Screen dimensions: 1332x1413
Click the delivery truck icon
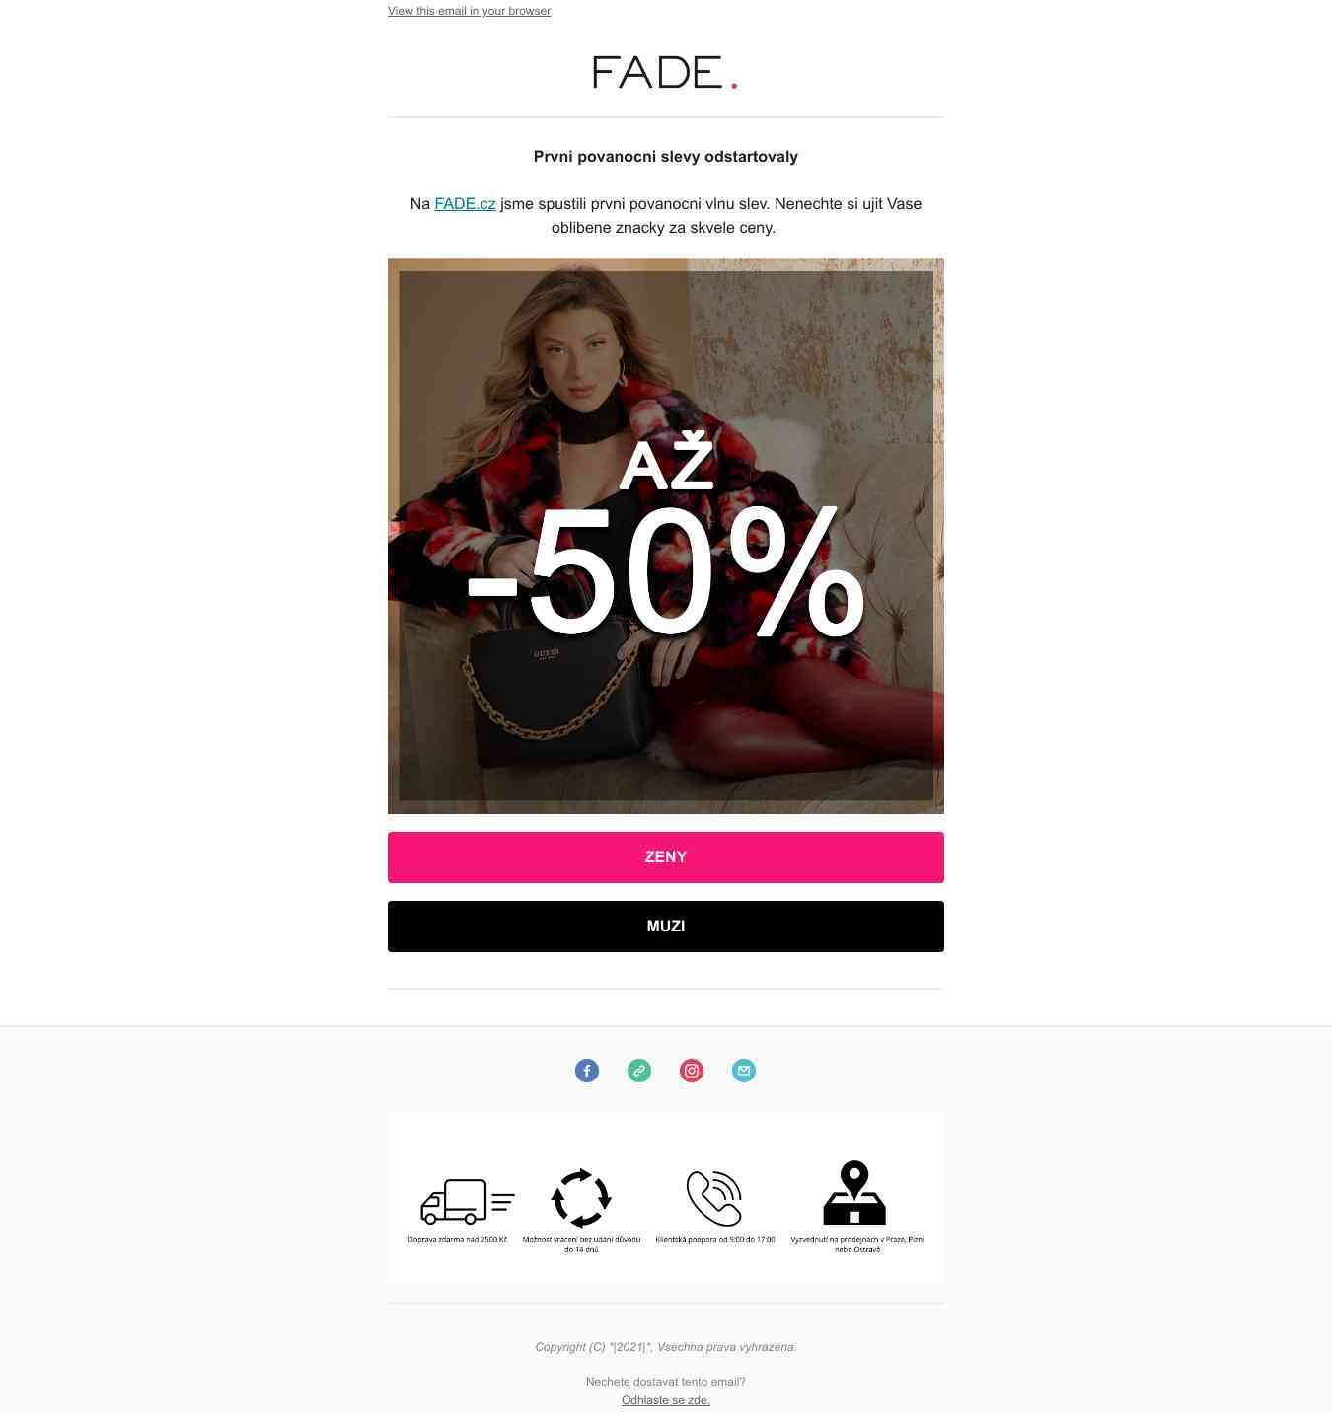[468, 1201]
